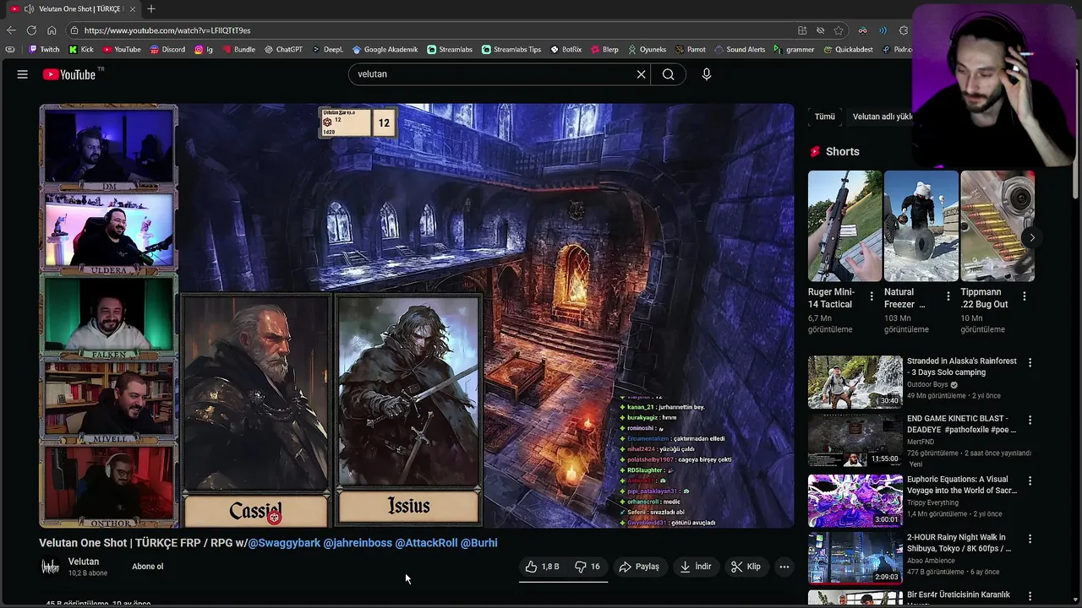Run search with magnifier button
This screenshot has width=1082, height=608.
pyautogui.click(x=668, y=74)
